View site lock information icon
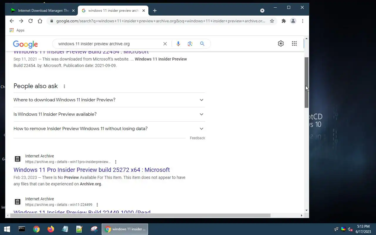 pyautogui.click(x=52, y=21)
